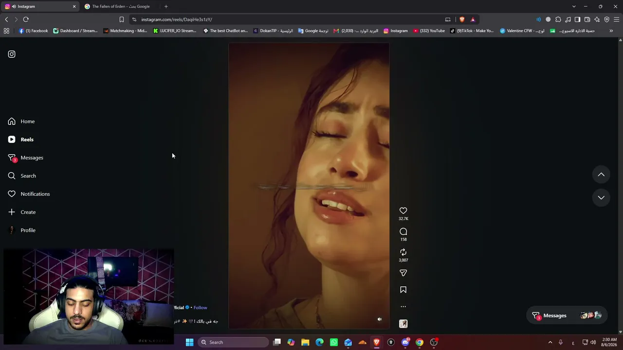Open the reel's audio thumbnail
The height and width of the screenshot is (350, 623).
click(403, 324)
